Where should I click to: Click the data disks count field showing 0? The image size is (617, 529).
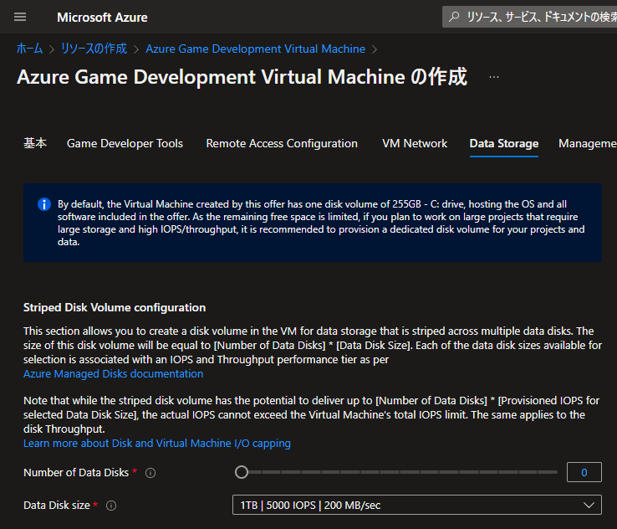(x=584, y=472)
